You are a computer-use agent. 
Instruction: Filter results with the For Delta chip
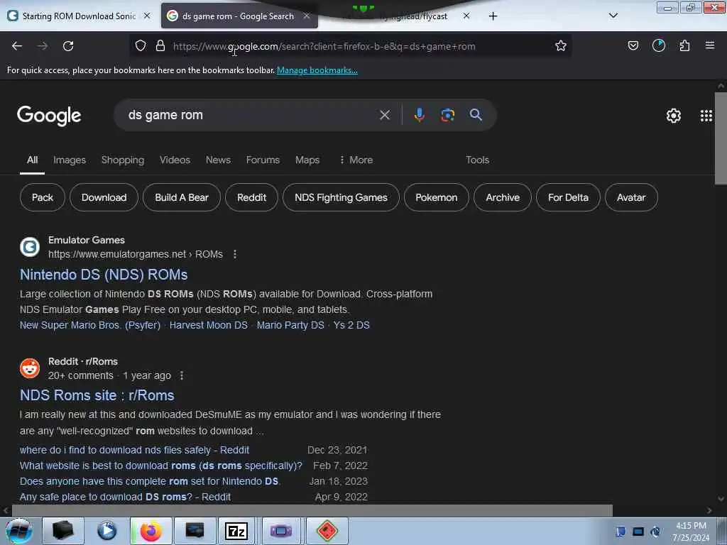point(568,197)
